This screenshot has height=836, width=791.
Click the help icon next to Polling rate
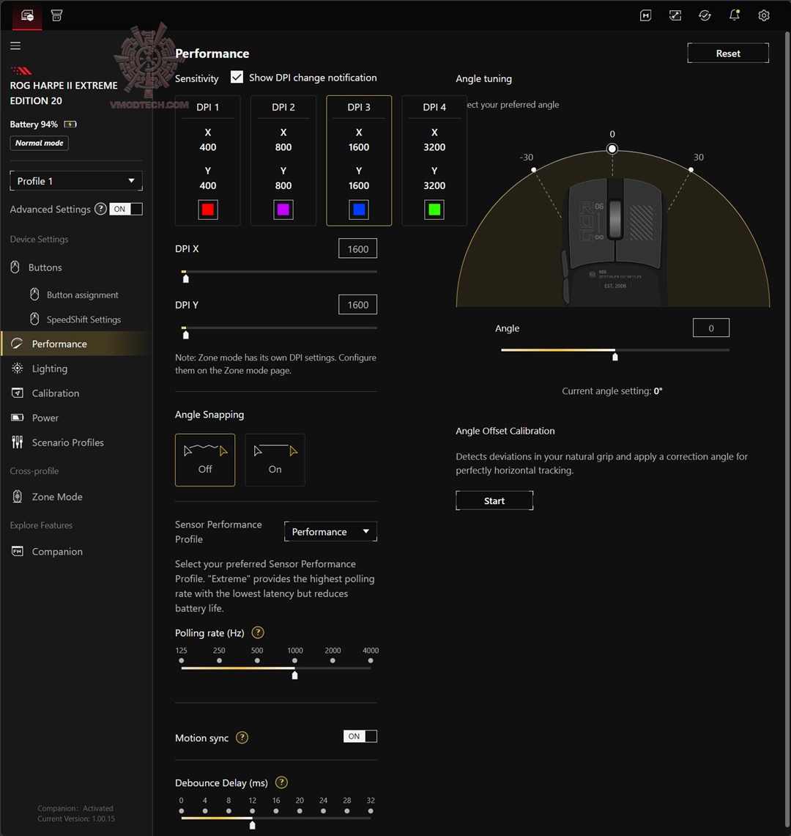[258, 633]
